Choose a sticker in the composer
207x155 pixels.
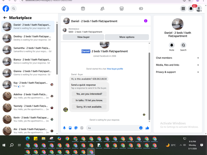pos(76,128)
